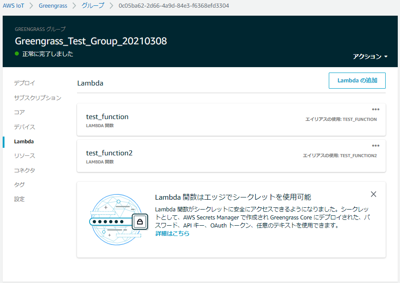400x283 pixels.
Task: Open the test_function Lambda card
Action: pyautogui.click(x=231, y=120)
